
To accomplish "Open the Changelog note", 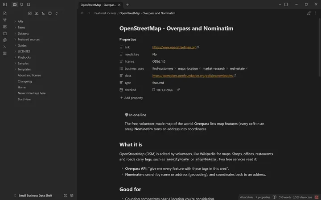I will (25, 81).
